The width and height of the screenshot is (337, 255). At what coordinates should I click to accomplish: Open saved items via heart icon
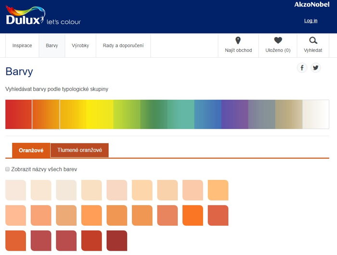tap(278, 41)
